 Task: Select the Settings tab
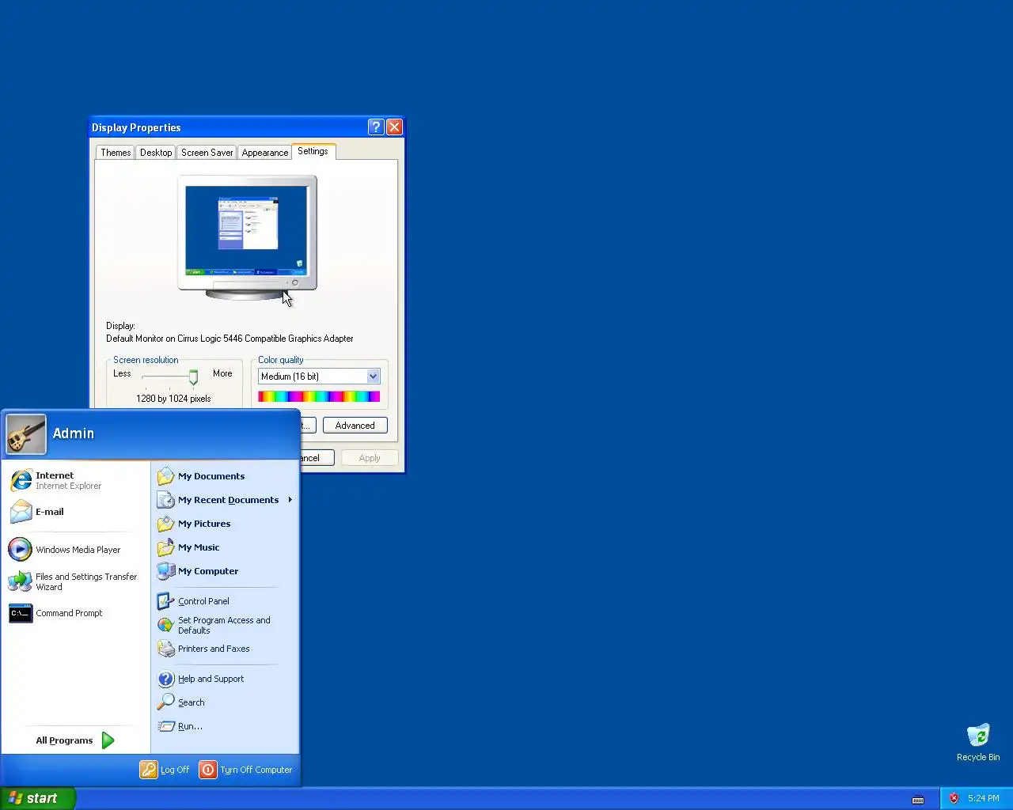click(x=313, y=151)
